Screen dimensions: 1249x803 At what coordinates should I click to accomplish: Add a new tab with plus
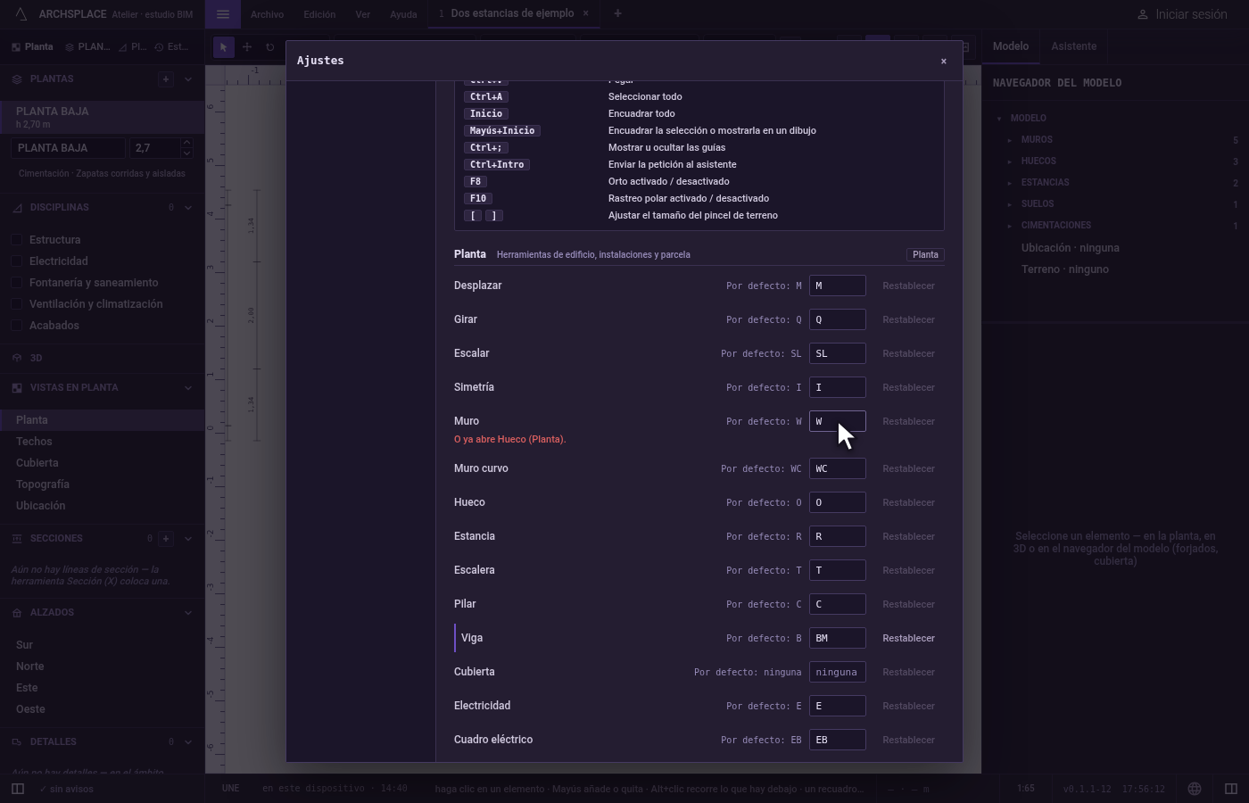click(x=617, y=13)
